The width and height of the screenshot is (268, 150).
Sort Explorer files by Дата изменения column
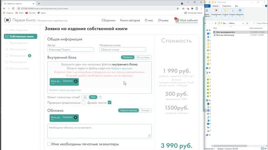coord(256,28)
